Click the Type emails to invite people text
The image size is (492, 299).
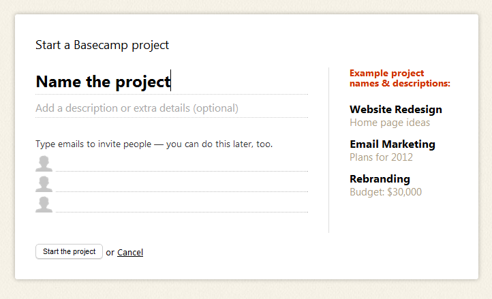tap(154, 144)
